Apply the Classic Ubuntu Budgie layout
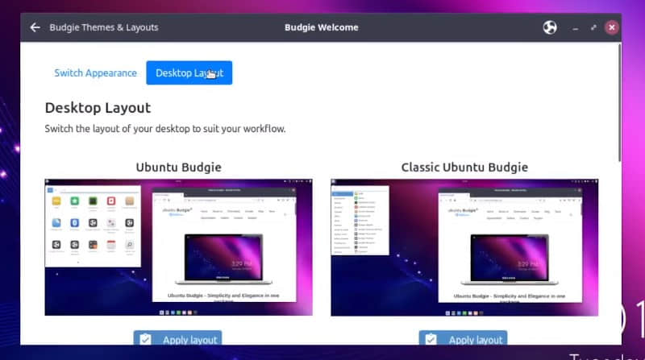This screenshot has height=360, width=645. pyautogui.click(x=463, y=338)
